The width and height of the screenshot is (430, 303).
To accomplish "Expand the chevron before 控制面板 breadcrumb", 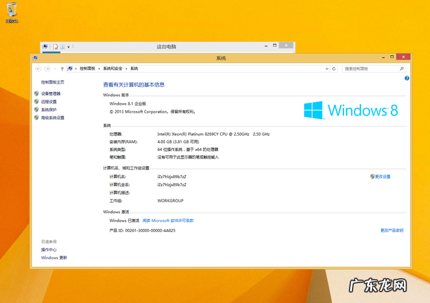I will 76,68.
